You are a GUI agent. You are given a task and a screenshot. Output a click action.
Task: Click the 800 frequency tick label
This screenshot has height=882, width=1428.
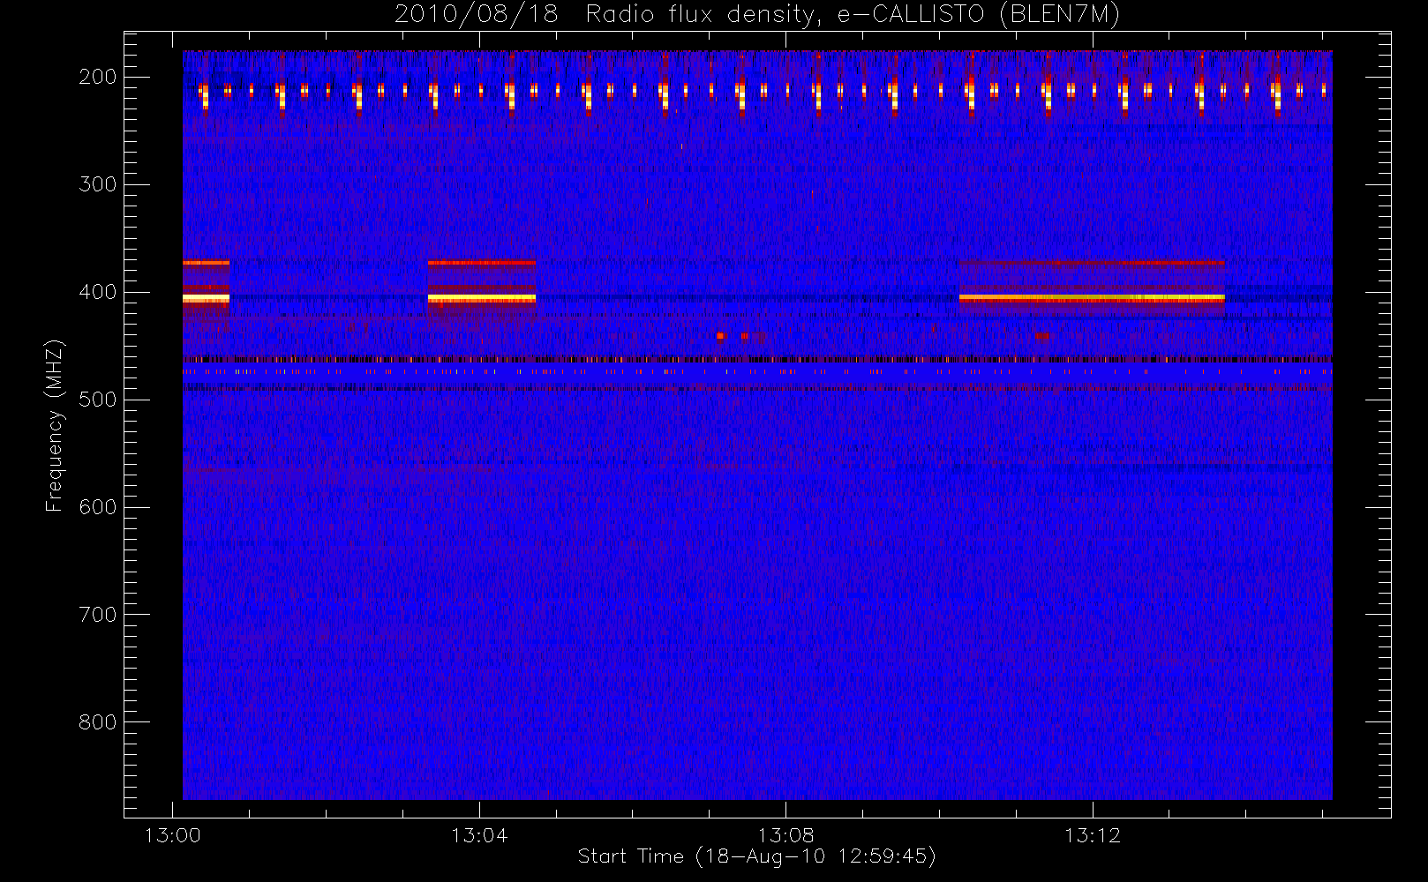[97, 722]
